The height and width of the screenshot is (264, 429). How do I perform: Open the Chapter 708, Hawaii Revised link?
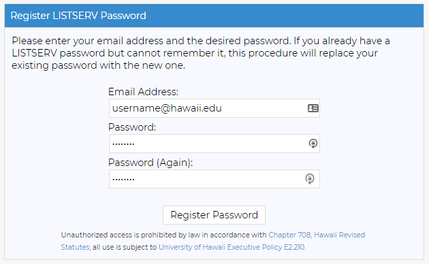[317, 235]
